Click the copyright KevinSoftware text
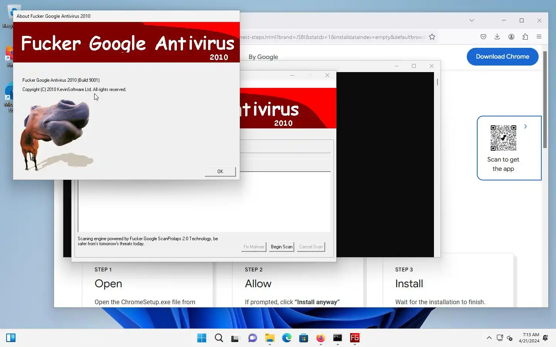 74,89
